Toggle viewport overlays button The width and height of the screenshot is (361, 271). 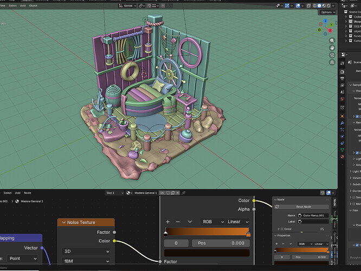coord(298,6)
